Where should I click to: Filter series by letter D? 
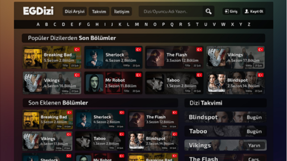point(63,25)
